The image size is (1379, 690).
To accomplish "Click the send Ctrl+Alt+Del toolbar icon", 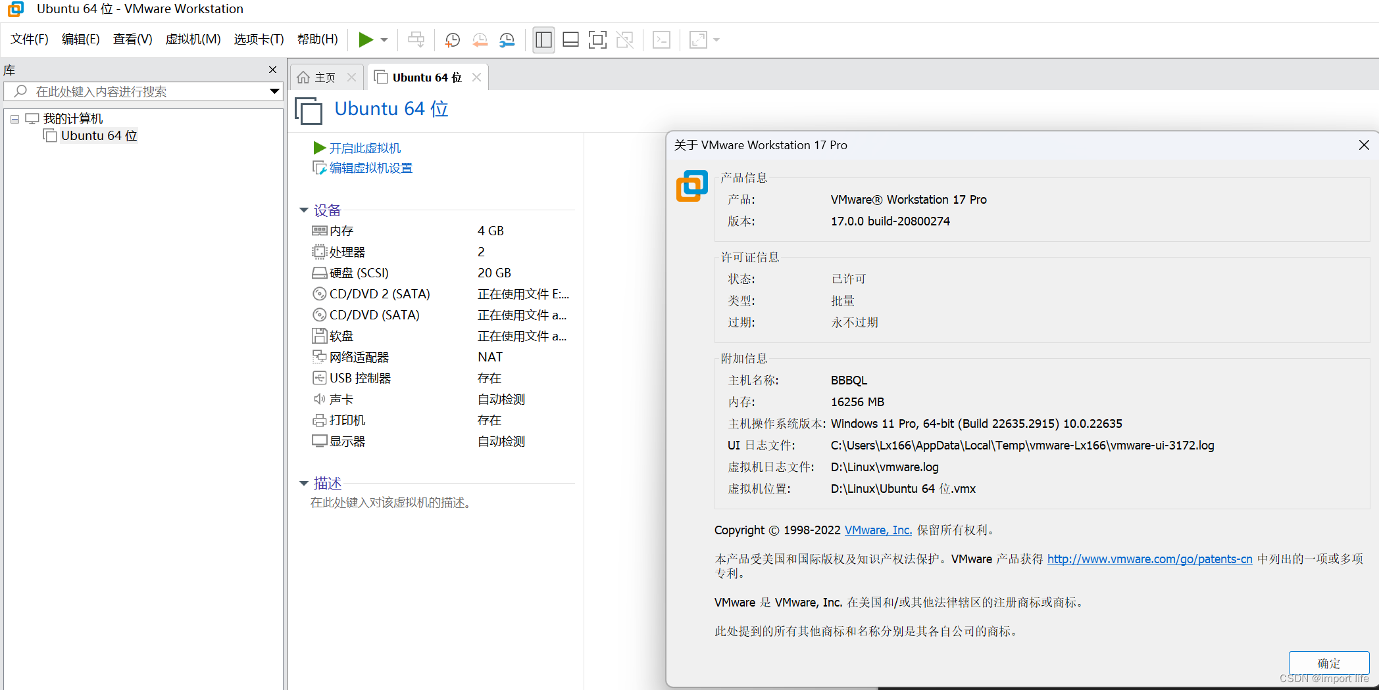I will pyautogui.click(x=416, y=40).
